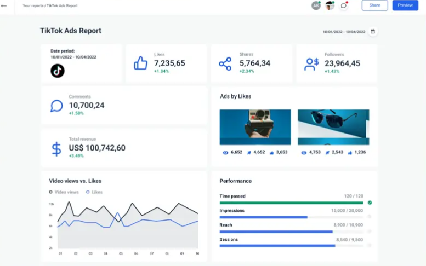Open the notifications chat icon in the header
This screenshot has height=266, width=426.
click(x=344, y=5)
